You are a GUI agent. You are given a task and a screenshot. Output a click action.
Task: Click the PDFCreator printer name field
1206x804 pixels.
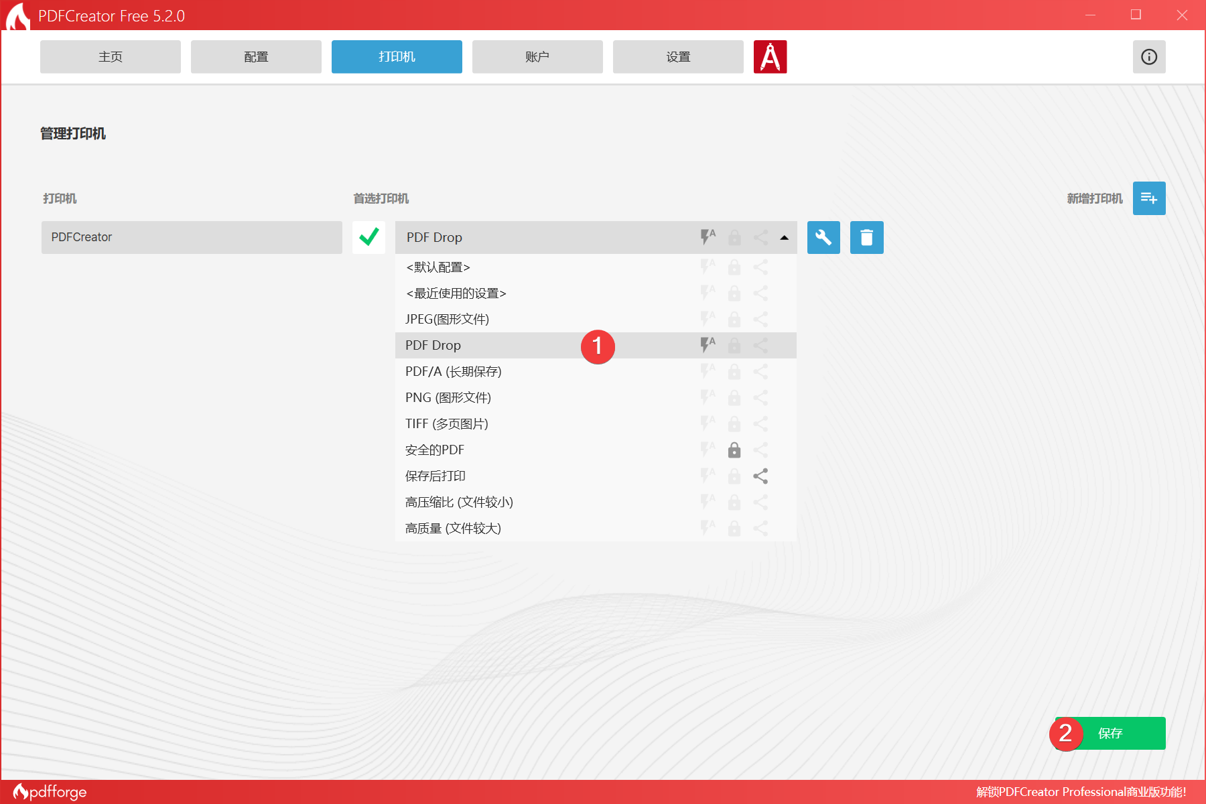pos(192,237)
